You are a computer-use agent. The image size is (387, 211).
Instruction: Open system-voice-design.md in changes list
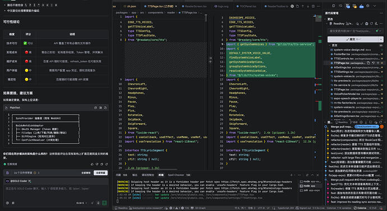[349, 50]
